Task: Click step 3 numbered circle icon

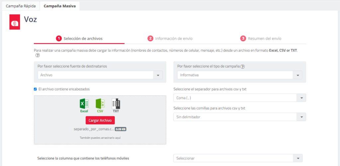Action: tap(243, 38)
